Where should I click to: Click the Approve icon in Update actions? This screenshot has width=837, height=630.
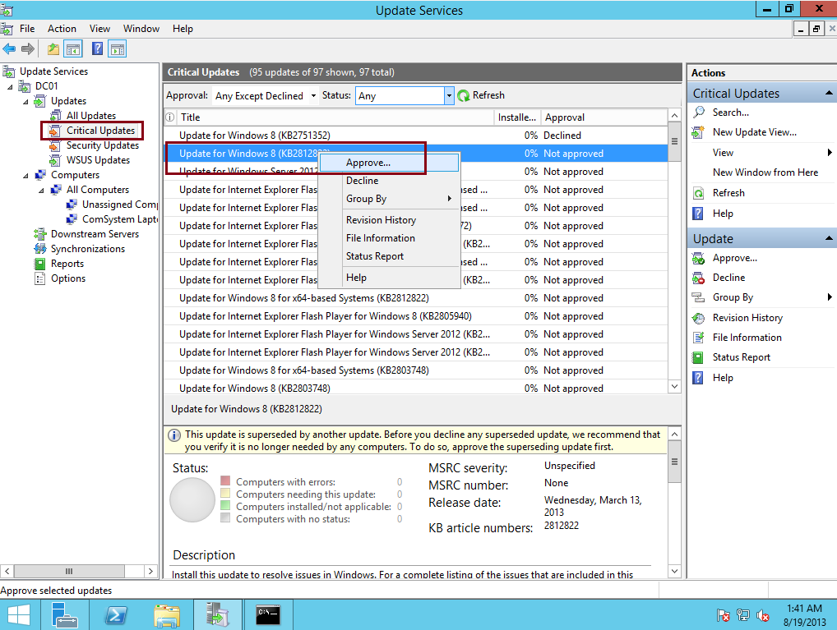click(x=698, y=258)
